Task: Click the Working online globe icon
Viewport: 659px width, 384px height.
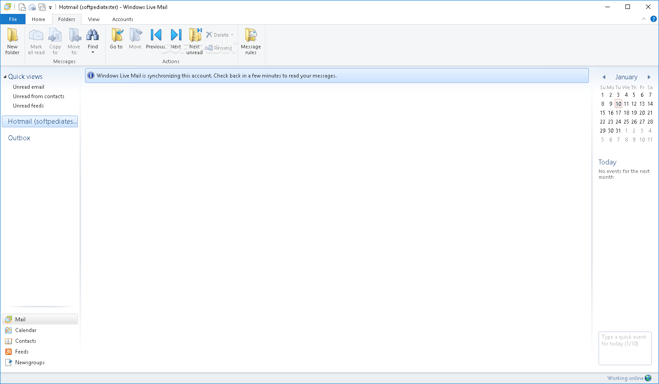Action: (648, 378)
